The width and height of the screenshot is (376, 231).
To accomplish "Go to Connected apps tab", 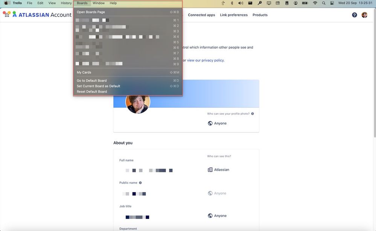I will coord(201,15).
